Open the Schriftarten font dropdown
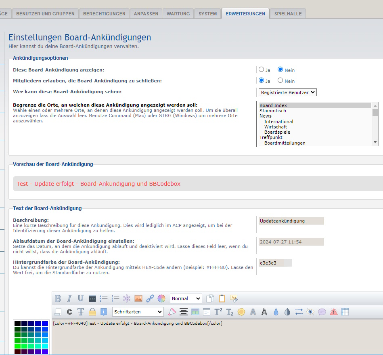The image size is (383, 355). coord(138,312)
